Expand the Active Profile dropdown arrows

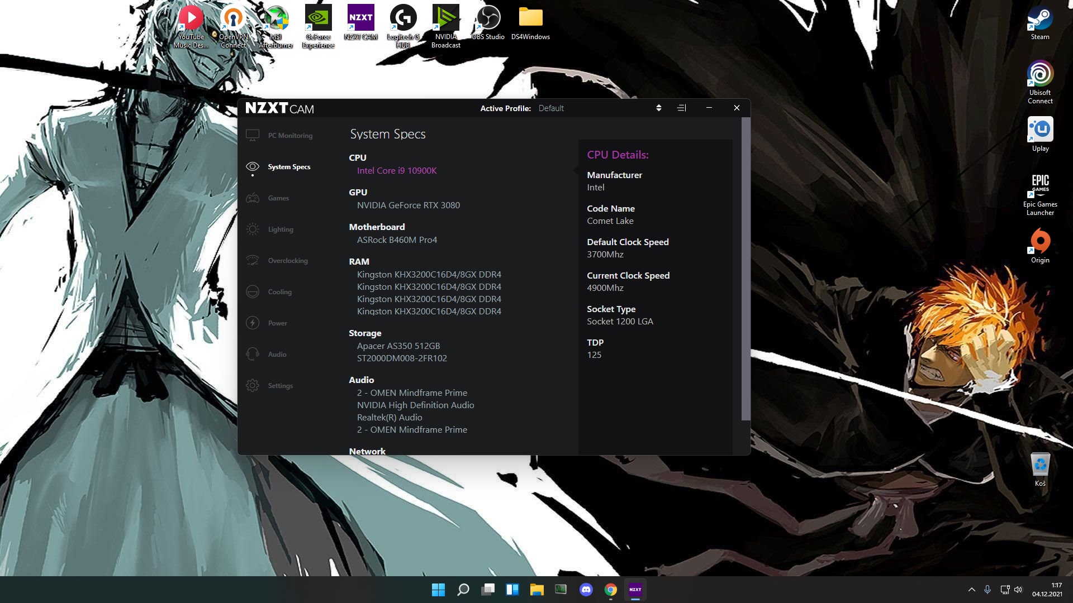click(659, 108)
